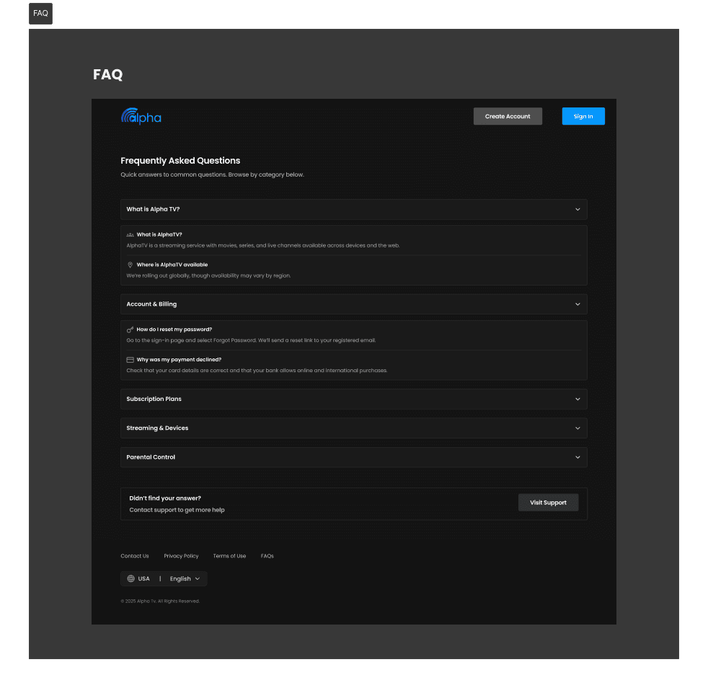Collapse the What is Alpha TV? section chevron

[x=578, y=210]
